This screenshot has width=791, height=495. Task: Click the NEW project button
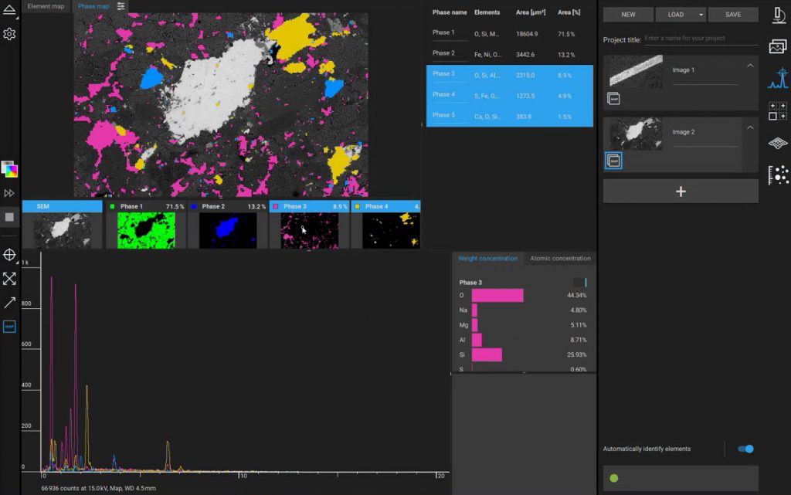628,15
